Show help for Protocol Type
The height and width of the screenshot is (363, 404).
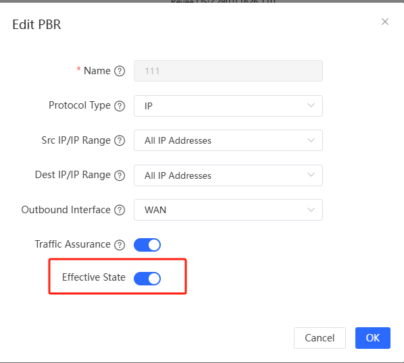[120, 106]
